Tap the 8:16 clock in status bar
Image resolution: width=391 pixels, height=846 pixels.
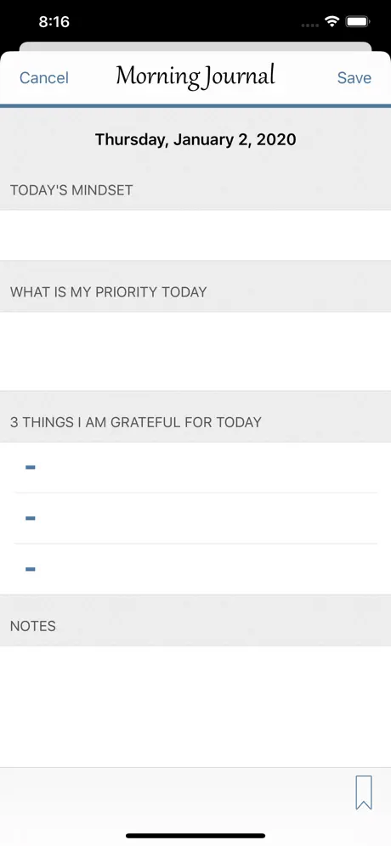point(54,21)
